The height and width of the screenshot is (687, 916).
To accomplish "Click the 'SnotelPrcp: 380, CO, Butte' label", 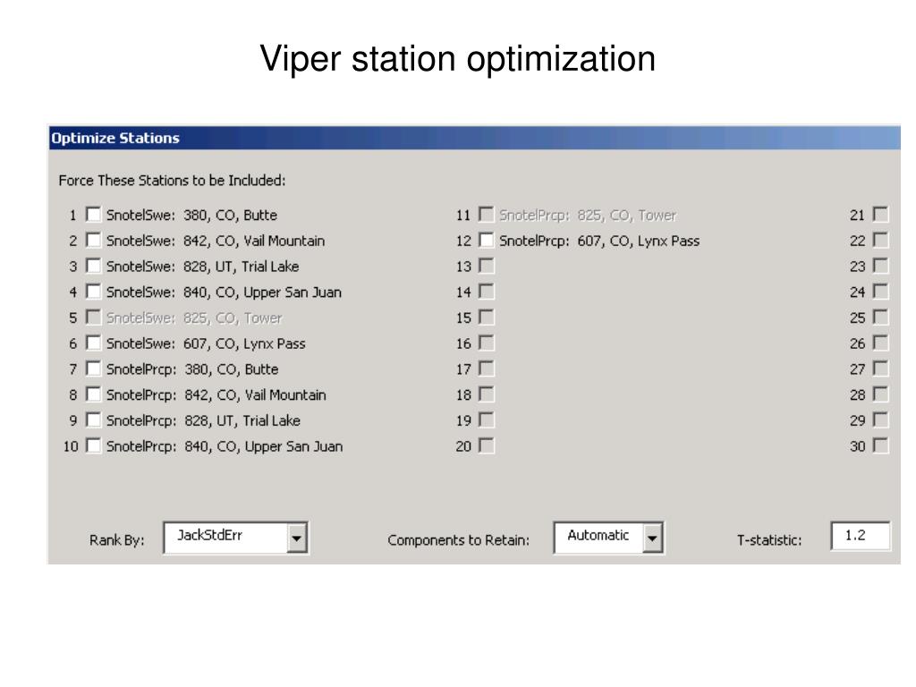I will coord(192,369).
